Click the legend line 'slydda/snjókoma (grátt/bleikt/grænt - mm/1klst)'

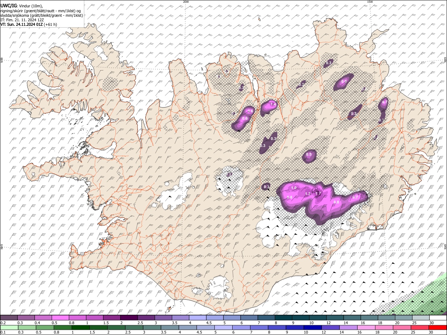coord(42,15)
